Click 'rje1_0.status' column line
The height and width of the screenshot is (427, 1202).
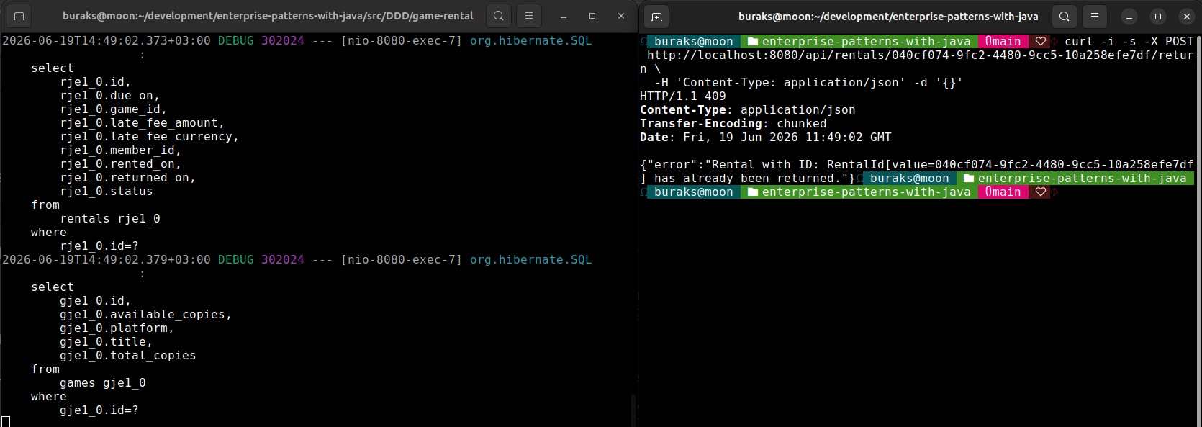pos(107,191)
